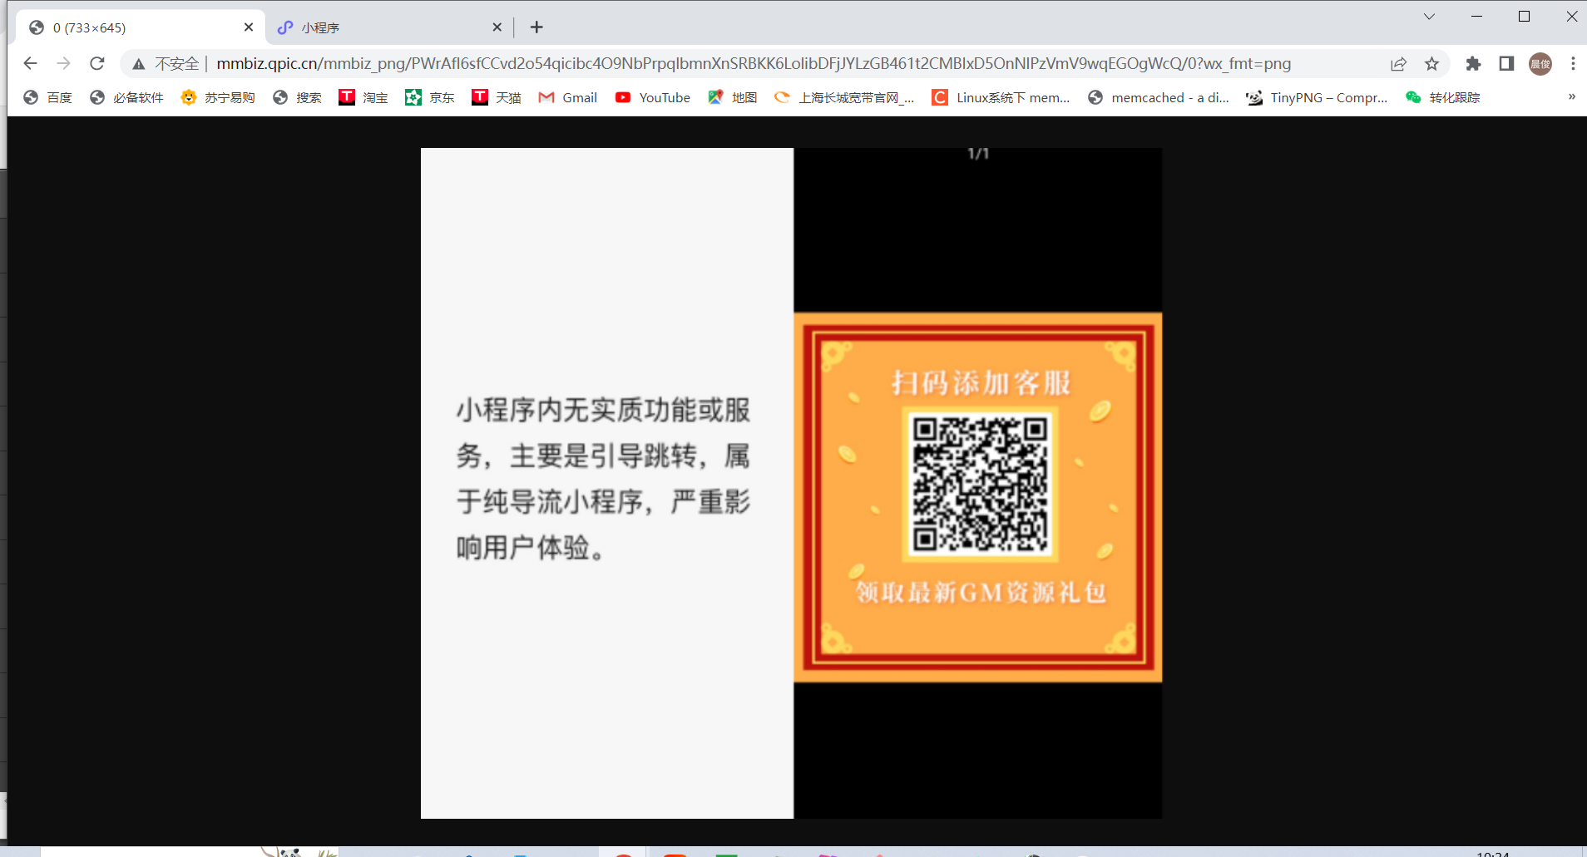
Task: Click the 领取最新GM资源礼包 text
Action: point(981,592)
